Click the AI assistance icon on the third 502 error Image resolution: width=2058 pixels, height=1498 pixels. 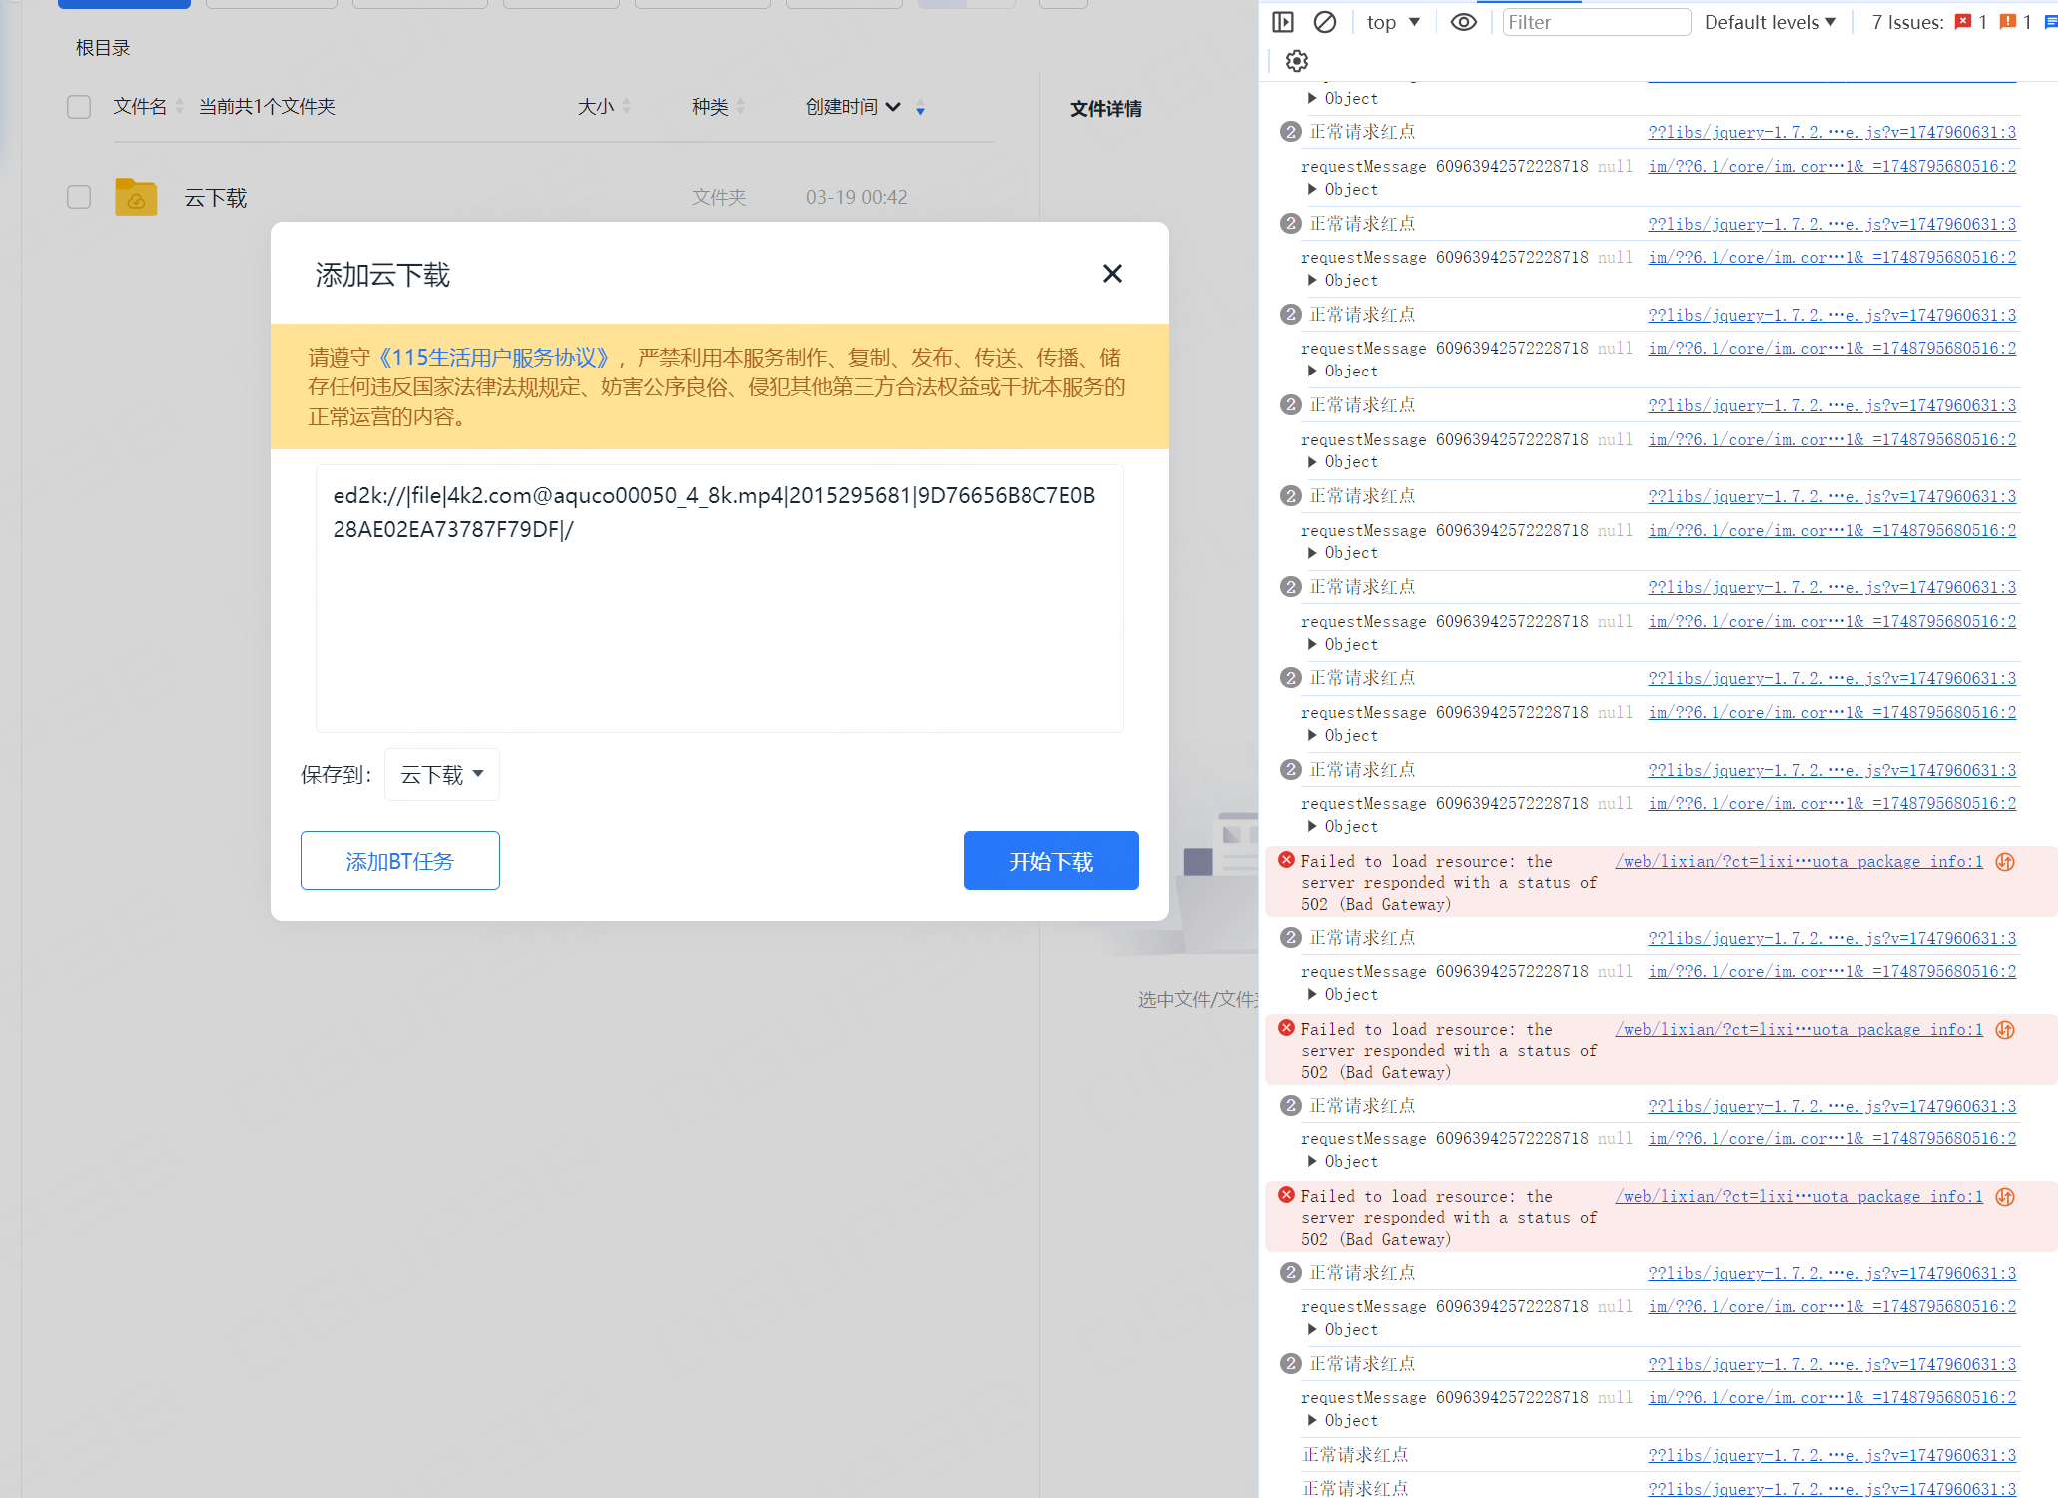pyautogui.click(x=2005, y=1197)
